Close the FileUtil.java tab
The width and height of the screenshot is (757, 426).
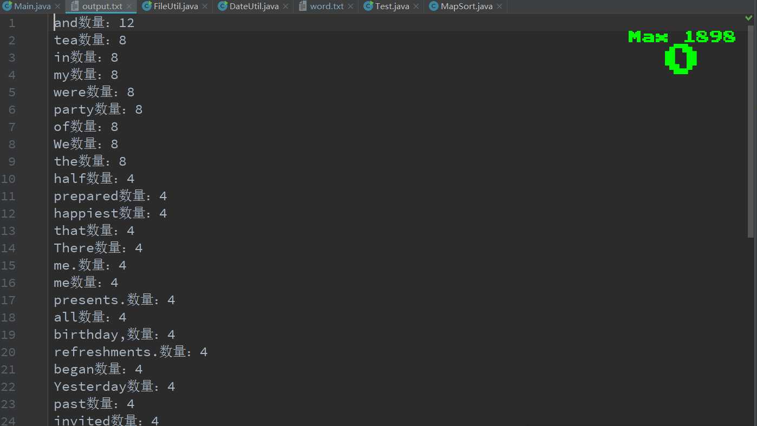(205, 6)
